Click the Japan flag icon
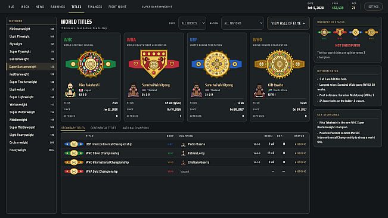Screen dimensions: 388x218 click(80, 90)
